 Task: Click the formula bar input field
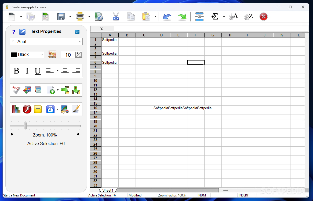211,29
